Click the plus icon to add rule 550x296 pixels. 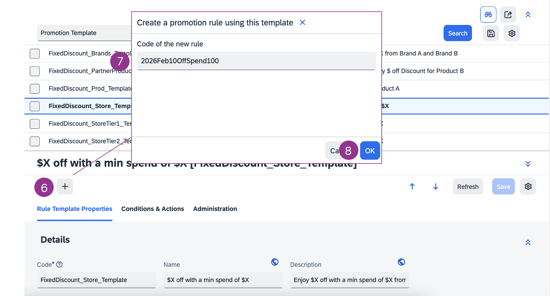[65, 186]
